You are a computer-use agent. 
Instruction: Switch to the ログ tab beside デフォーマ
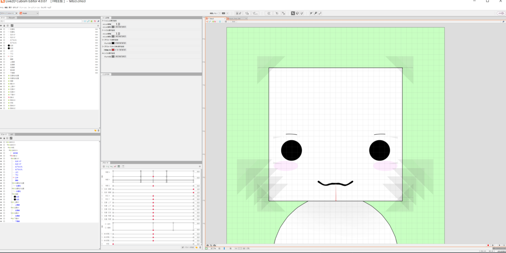click(x=12, y=135)
